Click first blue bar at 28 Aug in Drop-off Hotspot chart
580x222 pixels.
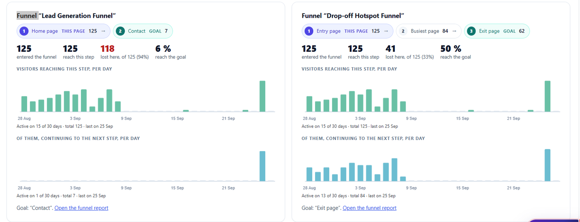[309, 174]
